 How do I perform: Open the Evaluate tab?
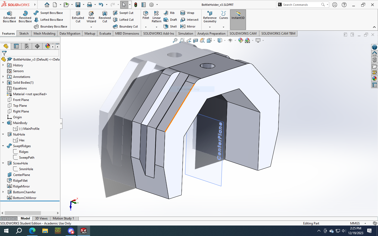pyautogui.click(x=105, y=34)
